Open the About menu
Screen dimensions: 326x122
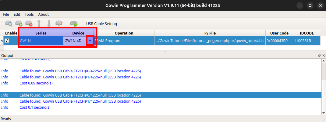(44, 15)
